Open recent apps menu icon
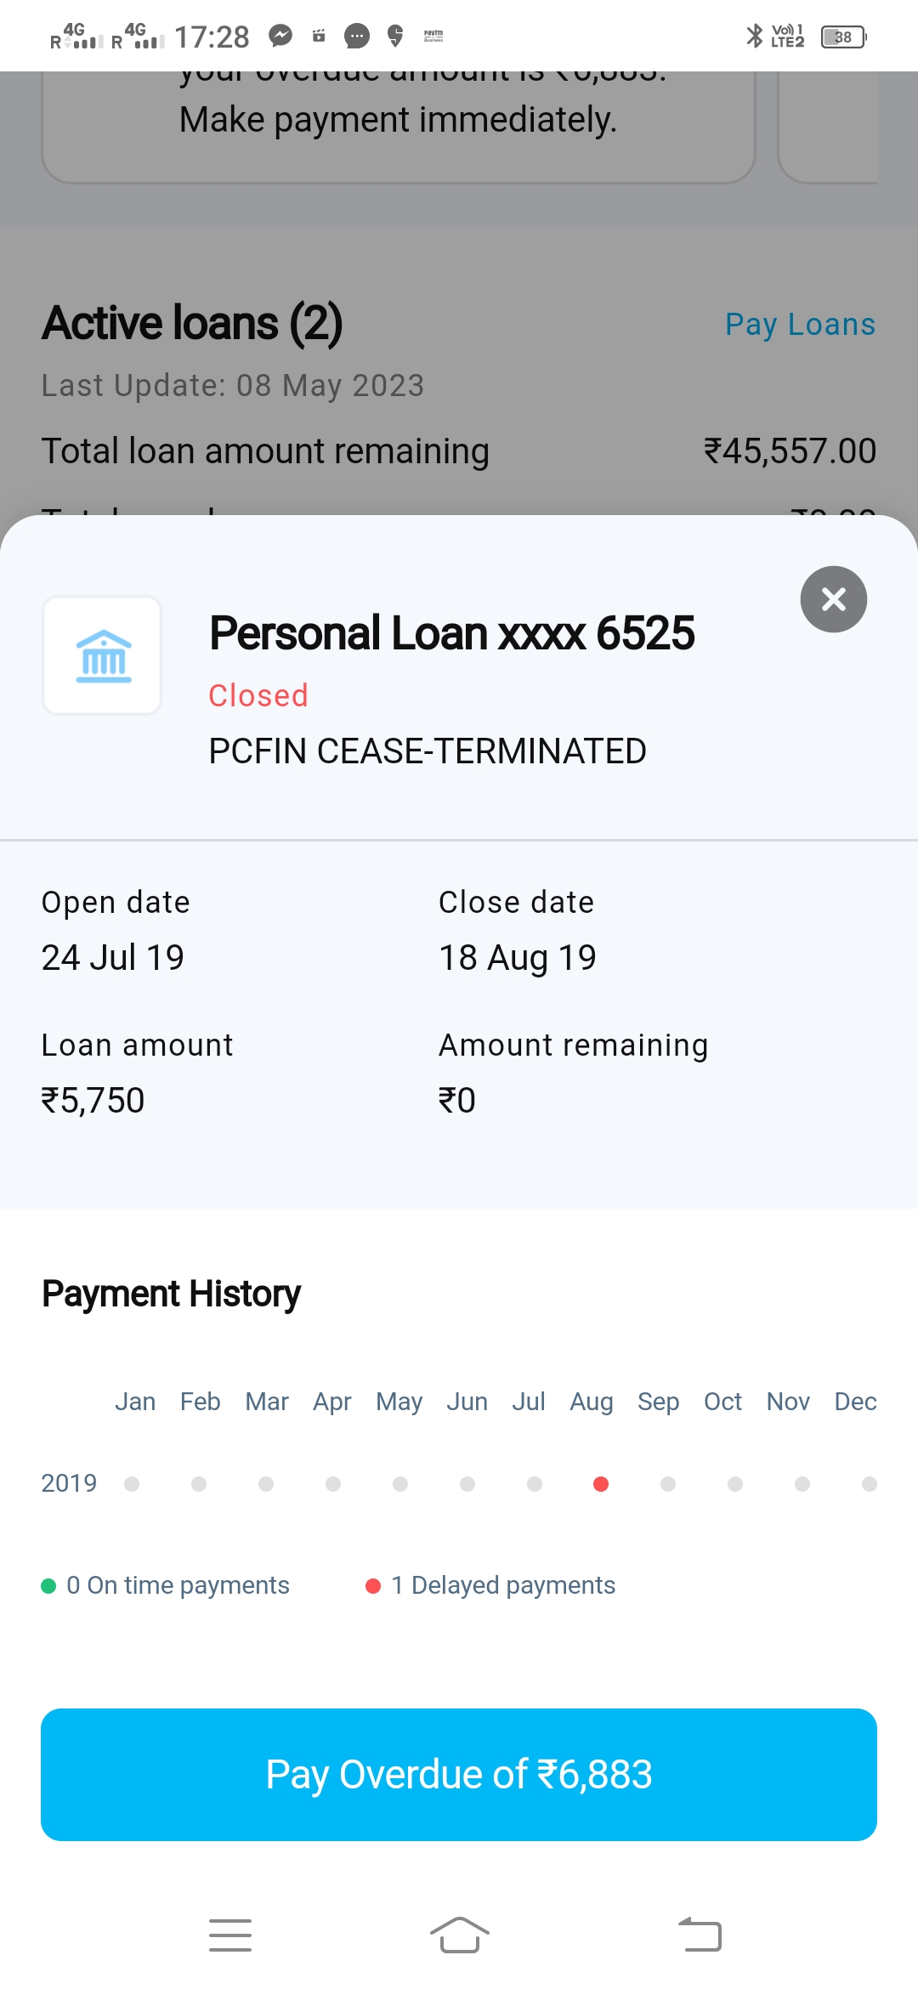918x1989 pixels. (x=230, y=1935)
